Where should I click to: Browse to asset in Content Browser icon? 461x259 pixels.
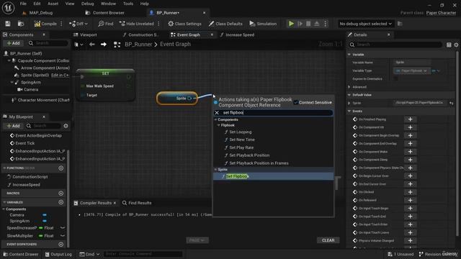(21, 24)
